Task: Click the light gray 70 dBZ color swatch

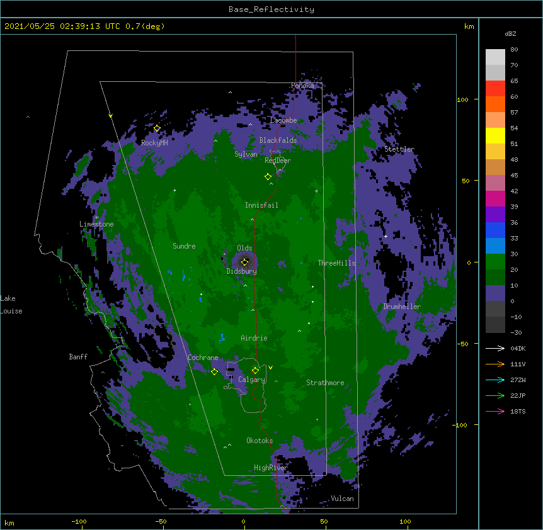Action: 495,57
